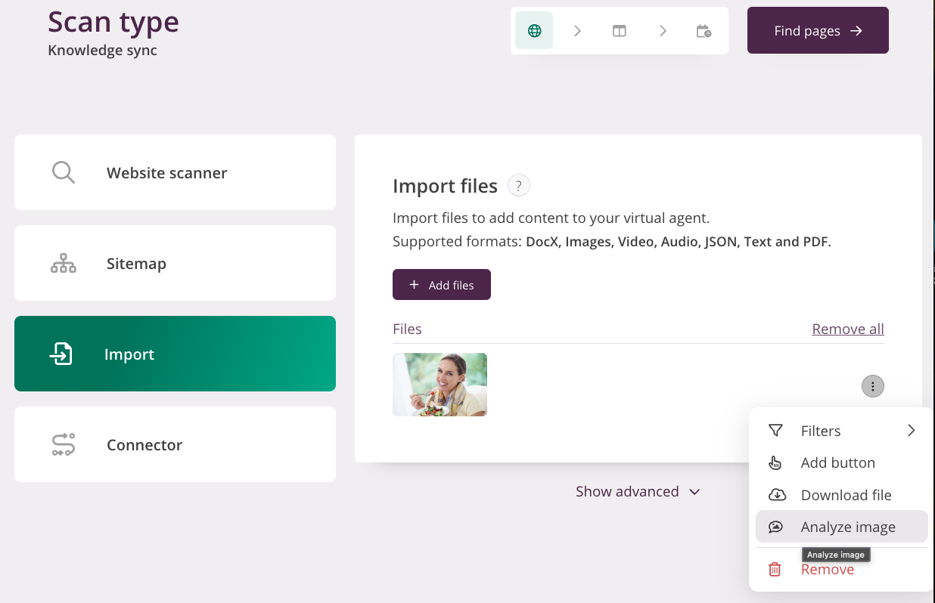This screenshot has height=603, width=935.
Task: Click the Download file cloud icon
Action: coord(777,495)
